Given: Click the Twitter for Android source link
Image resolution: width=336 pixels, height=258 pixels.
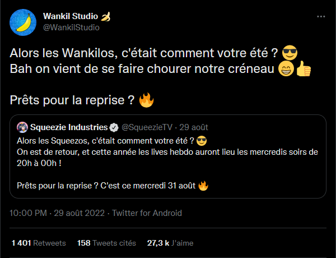Looking at the screenshot, I should (147, 213).
